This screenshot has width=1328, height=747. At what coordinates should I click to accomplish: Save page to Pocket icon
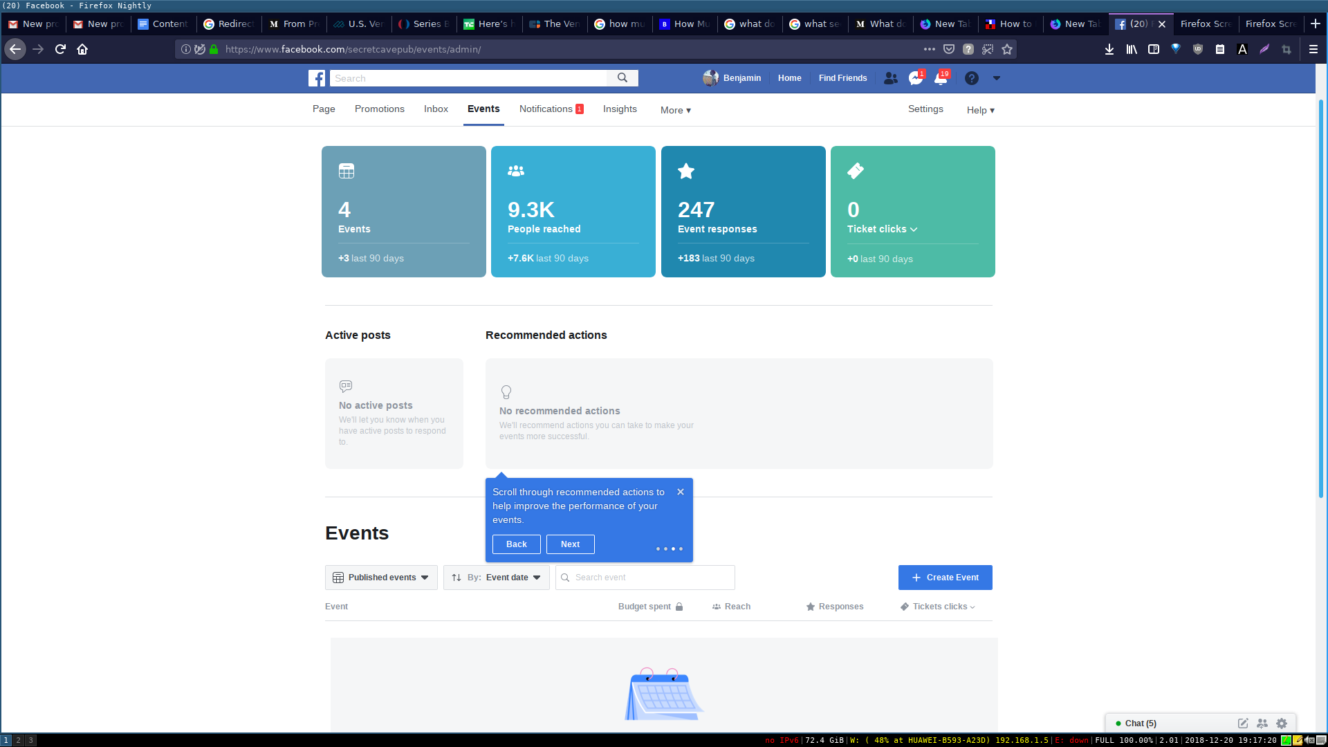tap(949, 49)
